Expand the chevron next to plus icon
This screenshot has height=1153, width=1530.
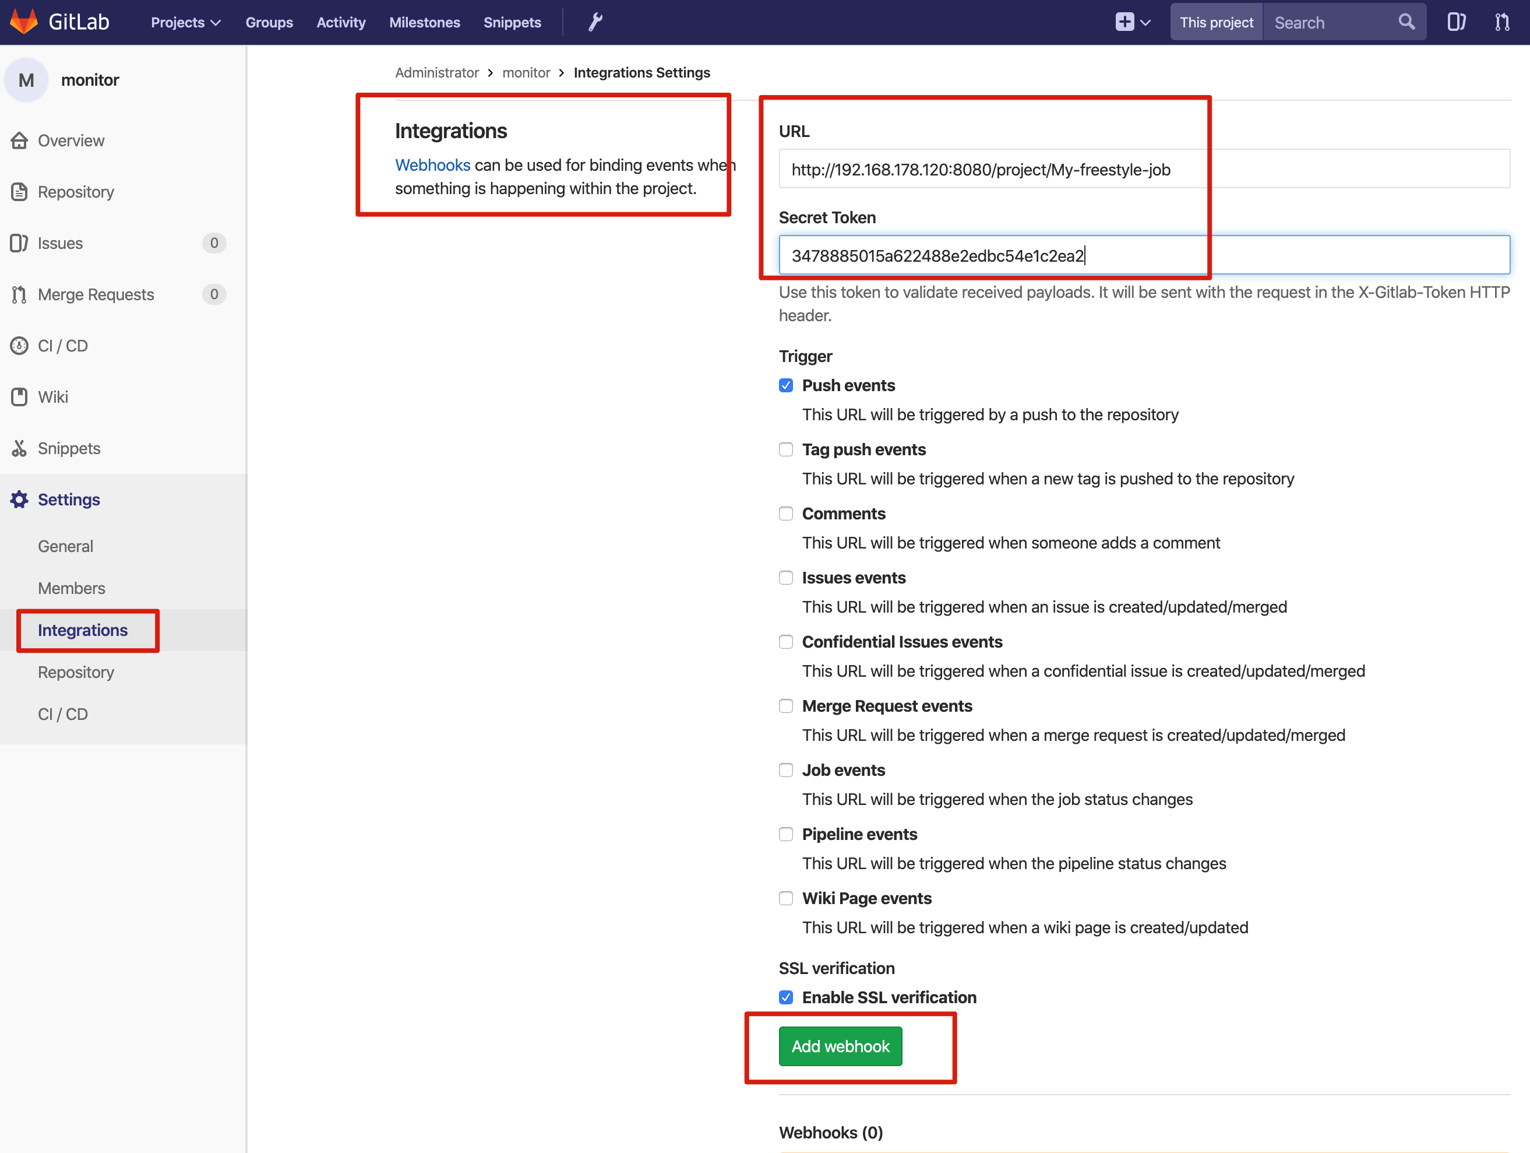point(1145,22)
